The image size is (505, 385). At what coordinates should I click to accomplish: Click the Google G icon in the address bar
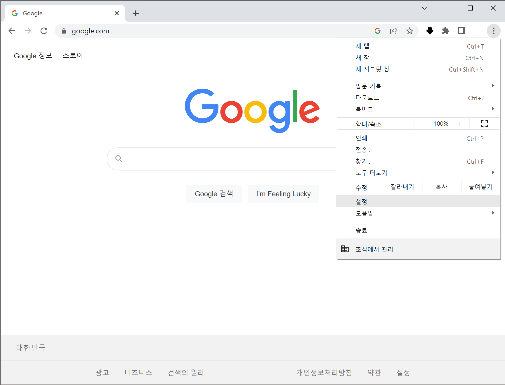(378, 31)
